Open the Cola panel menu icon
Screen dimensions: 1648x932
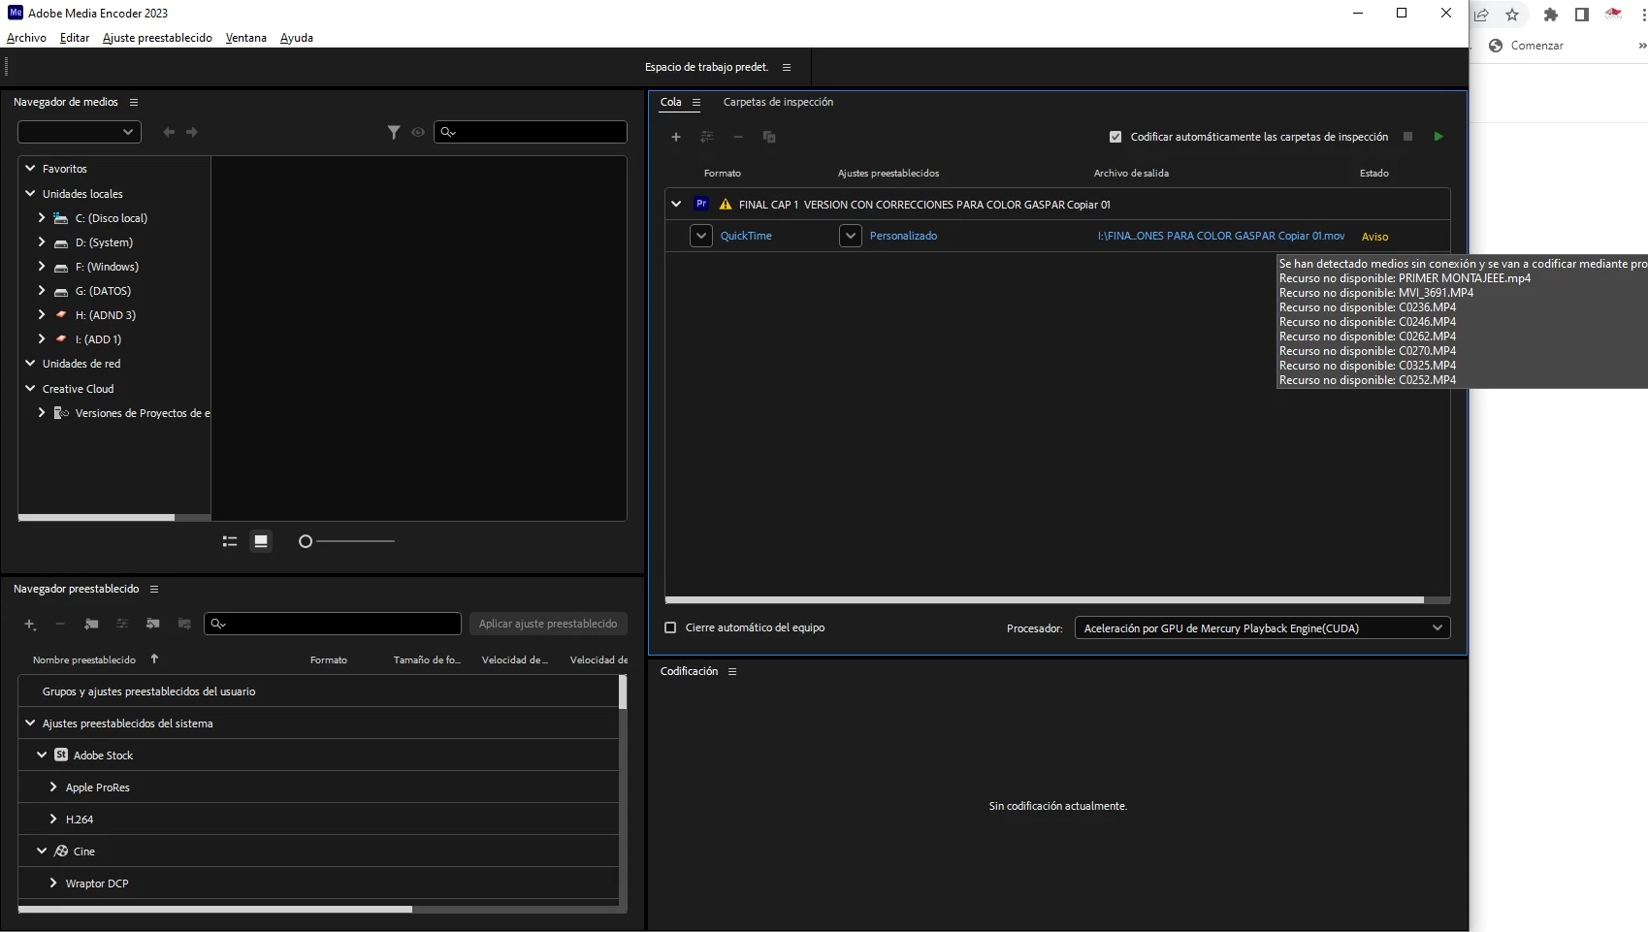[x=696, y=102]
